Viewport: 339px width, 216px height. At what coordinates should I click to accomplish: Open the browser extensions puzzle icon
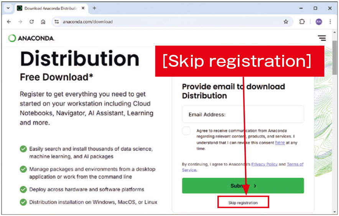pos(302,22)
